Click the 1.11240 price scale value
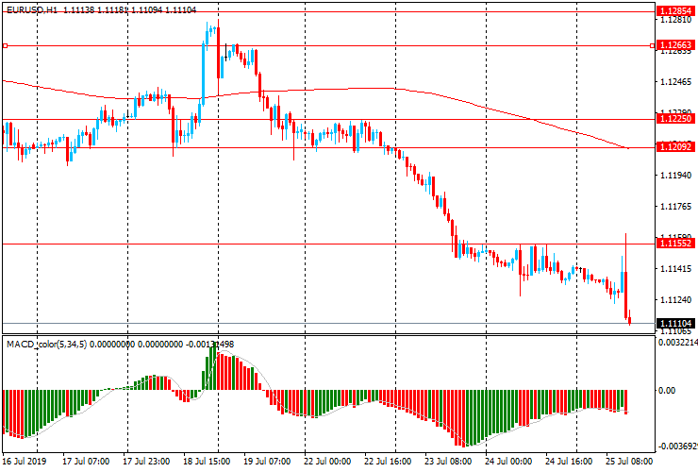 click(675, 300)
